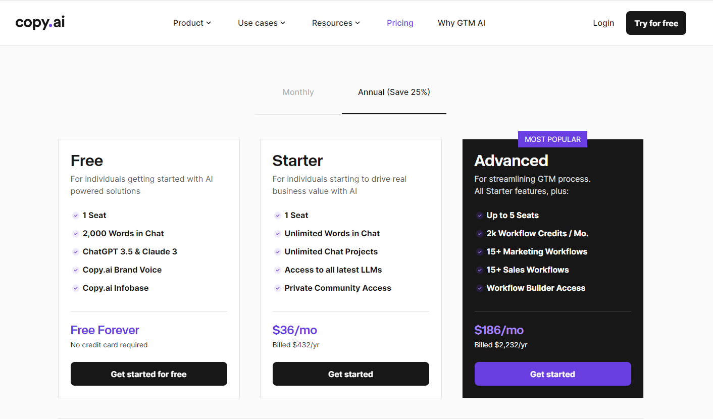The width and height of the screenshot is (713, 419).
Task: Switch to the Monthly billing tab
Action: [298, 92]
